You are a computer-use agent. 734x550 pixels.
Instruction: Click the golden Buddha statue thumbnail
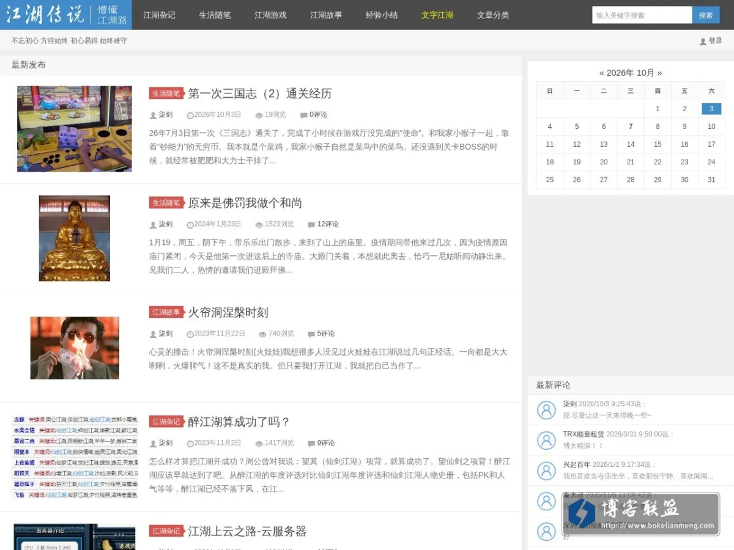coord(75,238)
